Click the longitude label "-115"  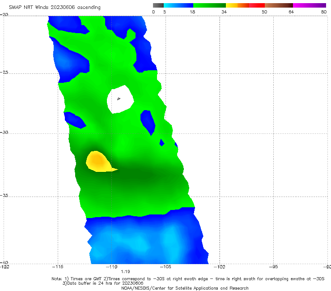click(x=58, y=267)
